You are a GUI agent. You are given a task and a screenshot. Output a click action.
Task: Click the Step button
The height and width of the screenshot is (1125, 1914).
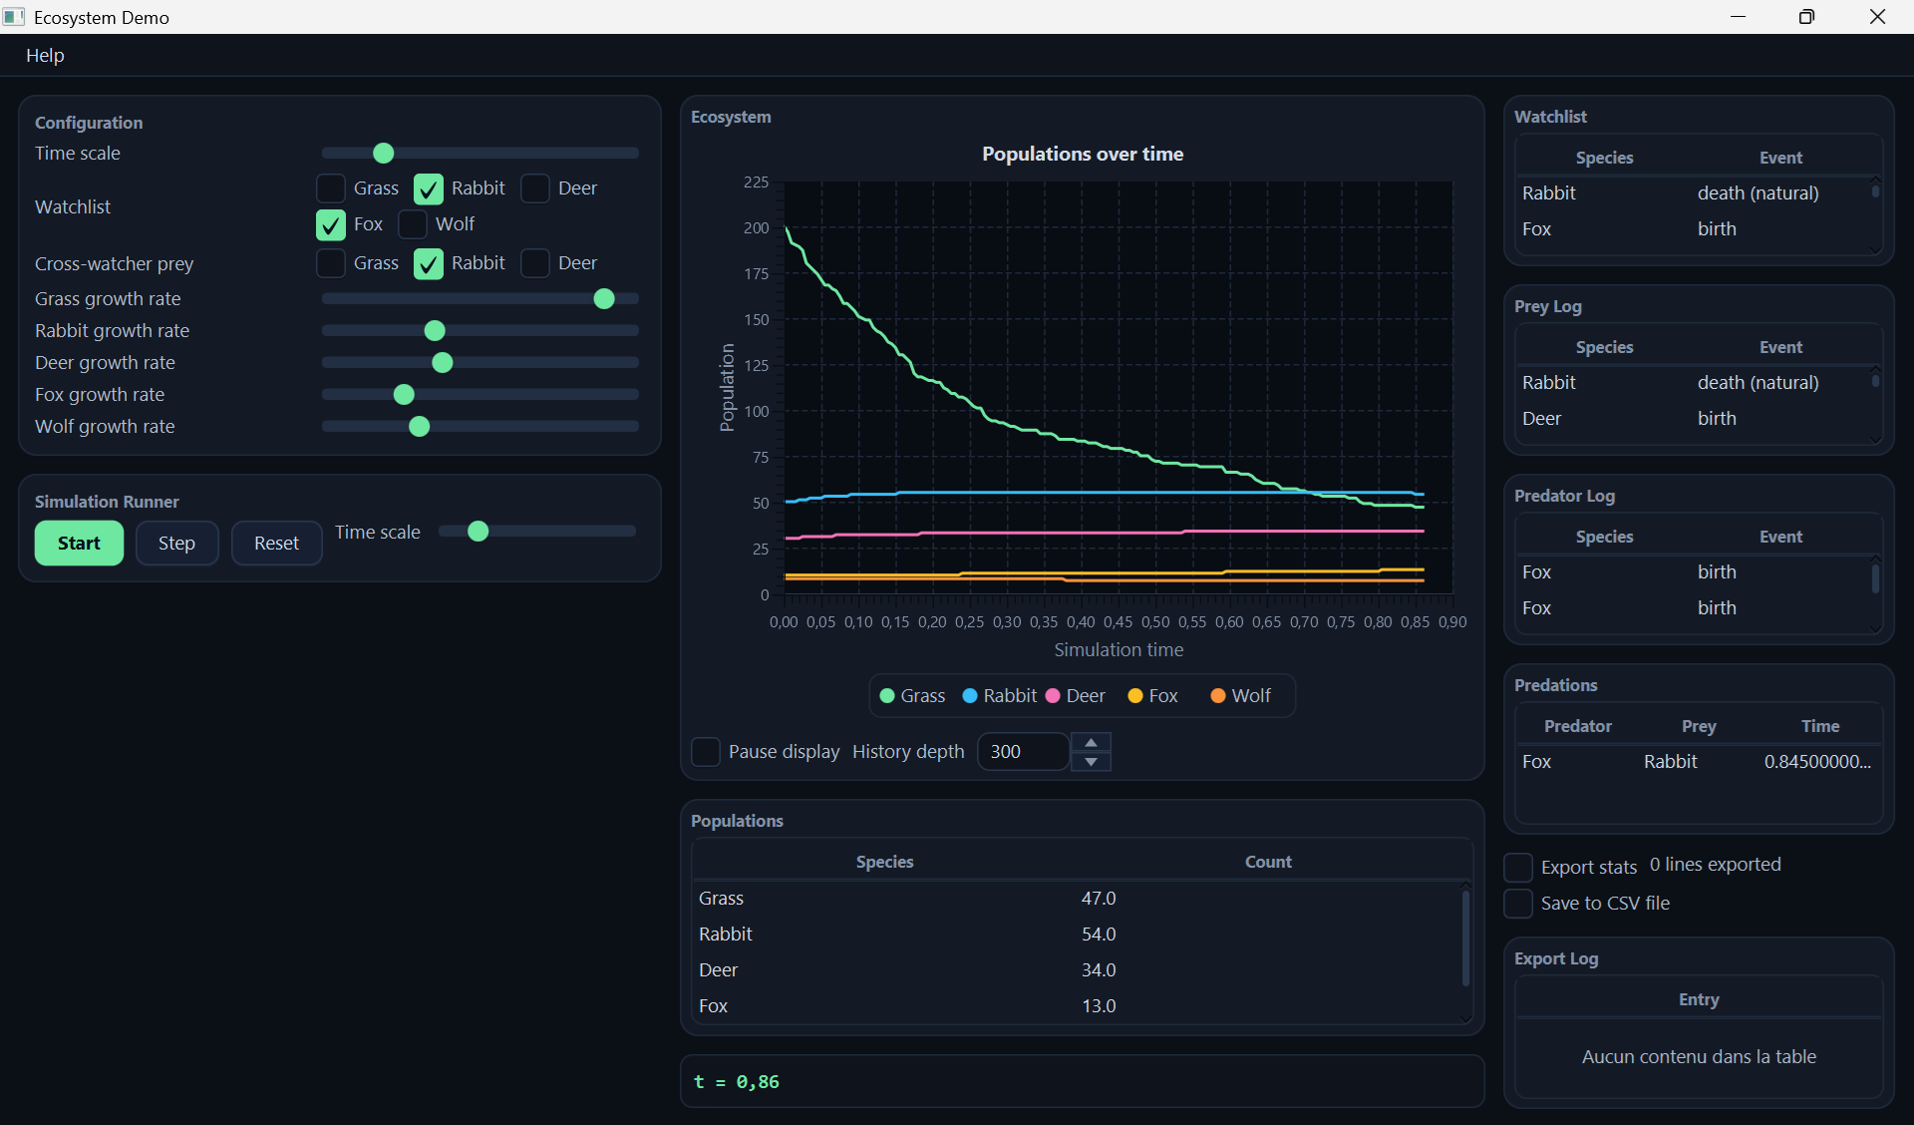(x=177, y=544)
